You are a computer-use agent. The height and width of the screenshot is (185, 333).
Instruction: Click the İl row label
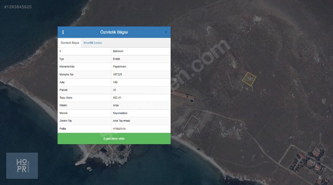[60, 51]
